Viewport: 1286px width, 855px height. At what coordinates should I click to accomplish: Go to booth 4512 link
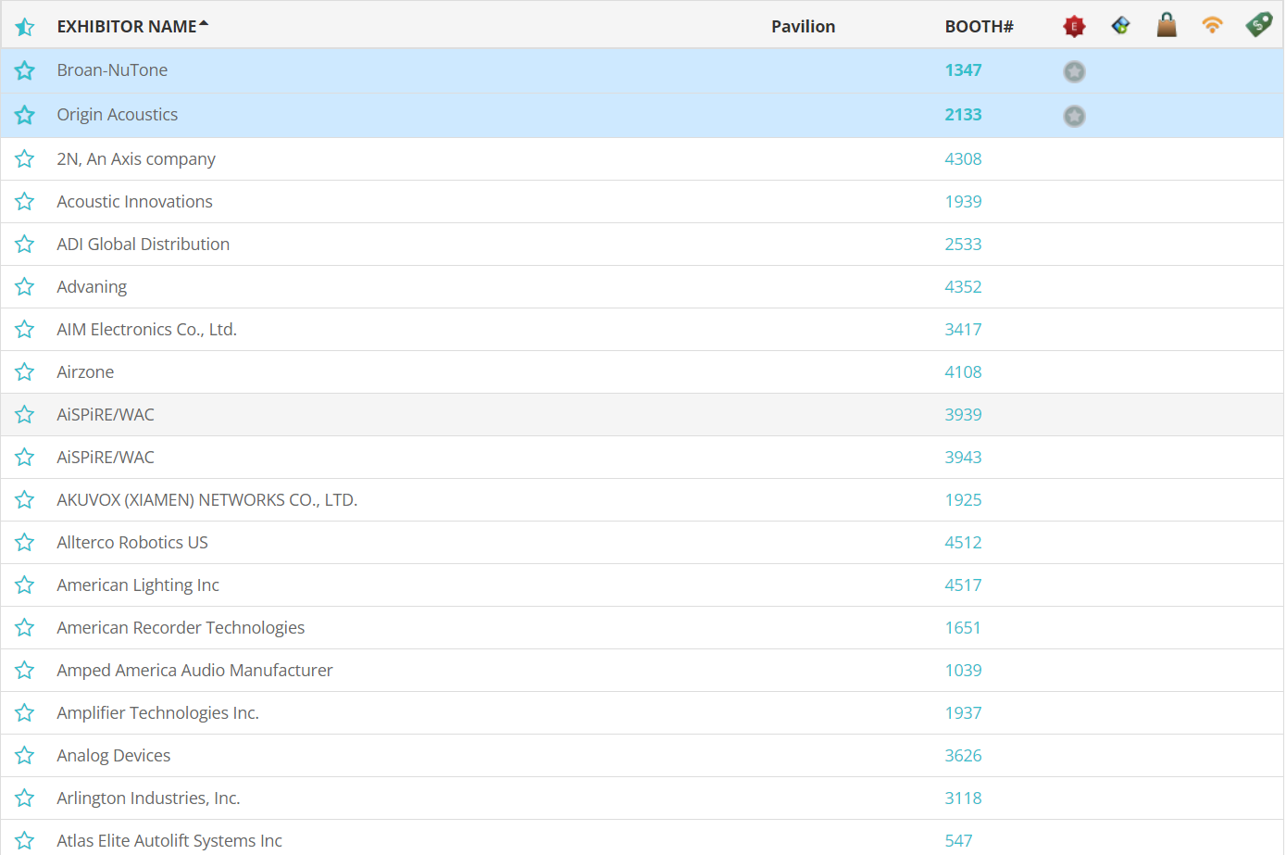963,543
